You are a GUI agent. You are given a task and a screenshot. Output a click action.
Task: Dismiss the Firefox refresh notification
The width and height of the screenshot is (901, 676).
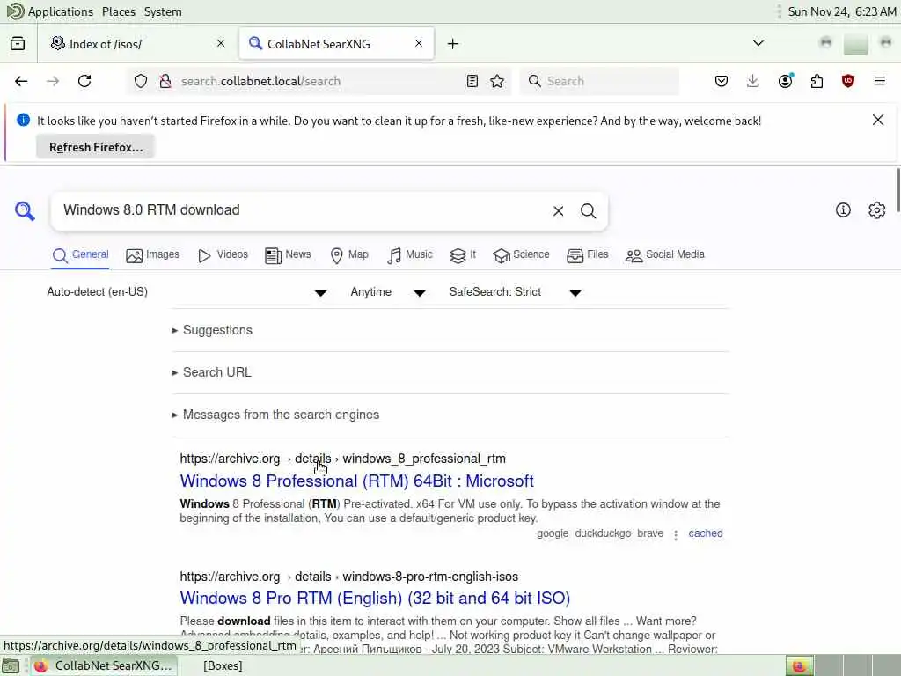pos(878,120)
